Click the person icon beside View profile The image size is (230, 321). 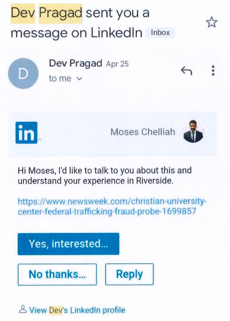[x=23, y=310]
